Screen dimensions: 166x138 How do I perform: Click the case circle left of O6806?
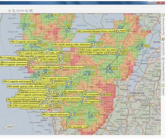[x=48, y=86]
